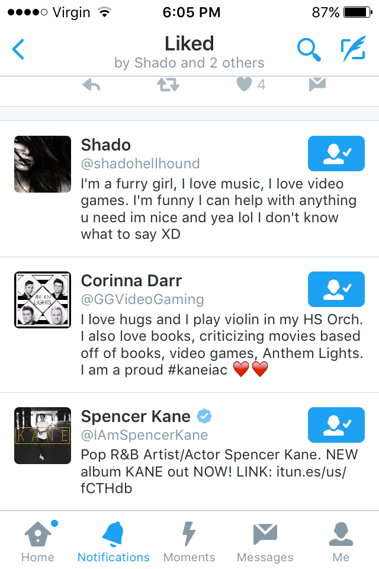Viewport: 379px width, 569px height.
Task: Switch to the Moments tab
Action: (x=189, y=541)
